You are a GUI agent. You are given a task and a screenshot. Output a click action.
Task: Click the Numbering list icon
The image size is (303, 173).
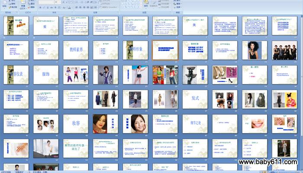pos(82,2)
